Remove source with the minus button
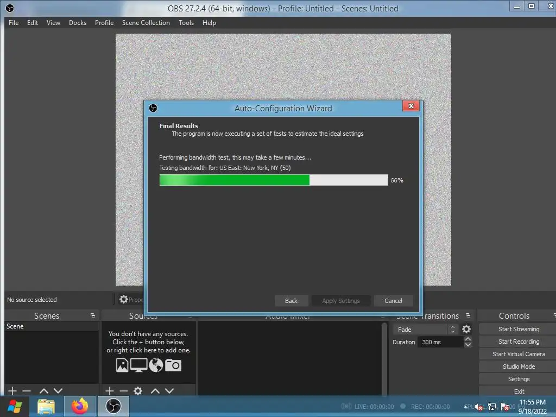The height and width of the screenshot is (417, 556). (x=123, y=391)
